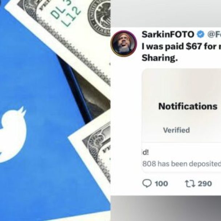Click the '808 has been deposited' notification text
This screenshot has width=221, height=221.
[182, 164]
